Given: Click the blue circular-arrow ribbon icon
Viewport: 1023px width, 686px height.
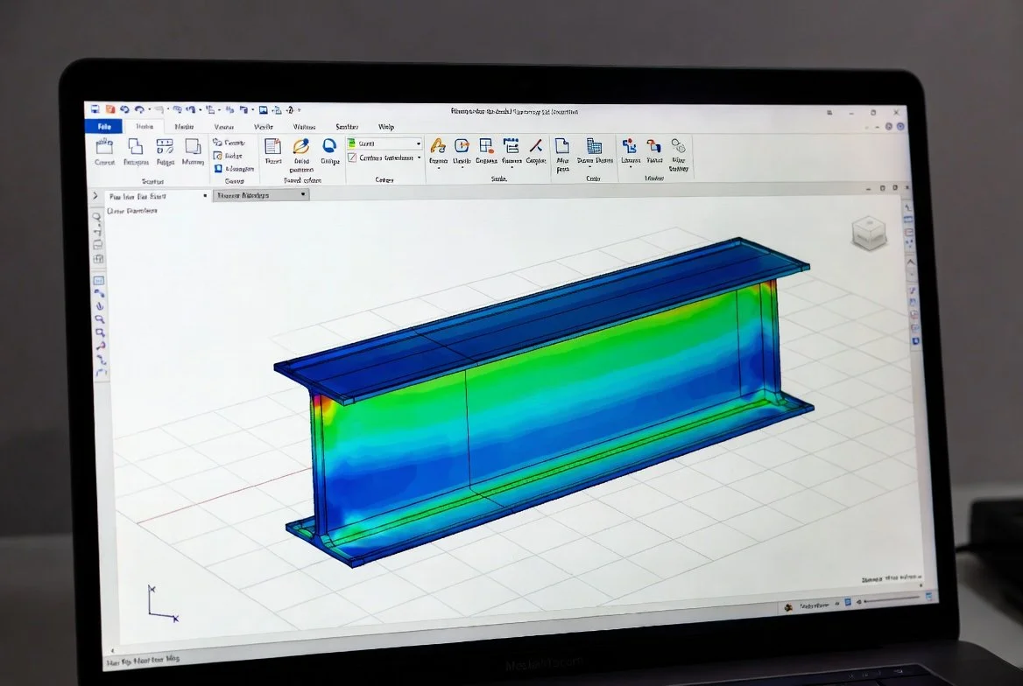Looking at the screenshot, I should 329,146.
